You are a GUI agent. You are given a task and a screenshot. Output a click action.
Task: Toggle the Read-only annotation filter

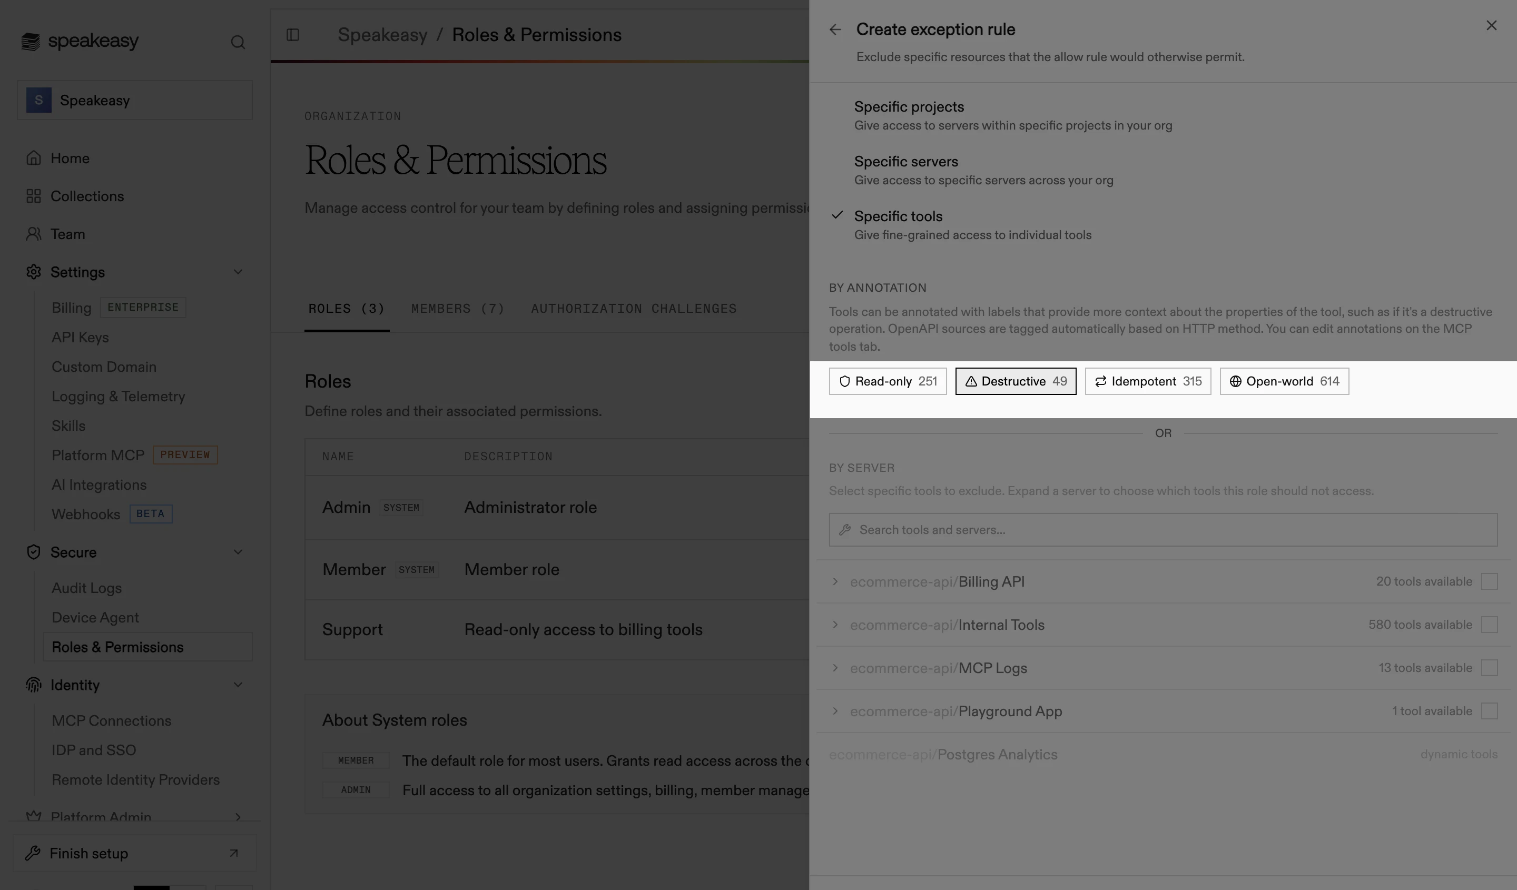click(x=888, y=381)
